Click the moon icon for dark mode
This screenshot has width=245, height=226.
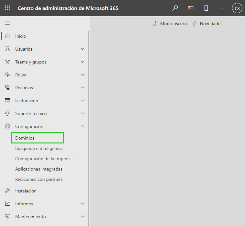pyautogui.click(x=155, y=24)
